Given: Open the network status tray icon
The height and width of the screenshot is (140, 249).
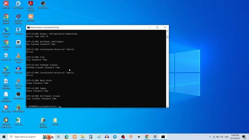Looking at the screenshot, I should click(x=214, y=137).
